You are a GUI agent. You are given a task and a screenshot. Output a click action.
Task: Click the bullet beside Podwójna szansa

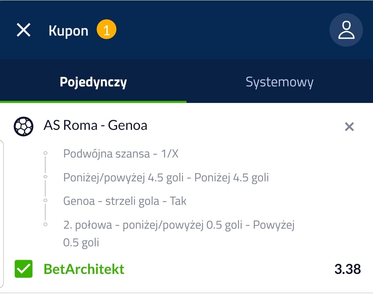tap(45, 152)
